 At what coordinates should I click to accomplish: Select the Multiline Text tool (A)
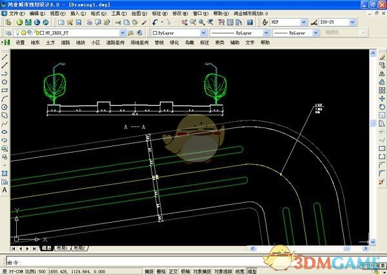point(5,190)
